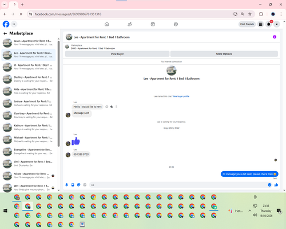This screenshot has width=286, height=229.
Task: Reply to the Hello I would like to rent message
Action: [112, 106]
